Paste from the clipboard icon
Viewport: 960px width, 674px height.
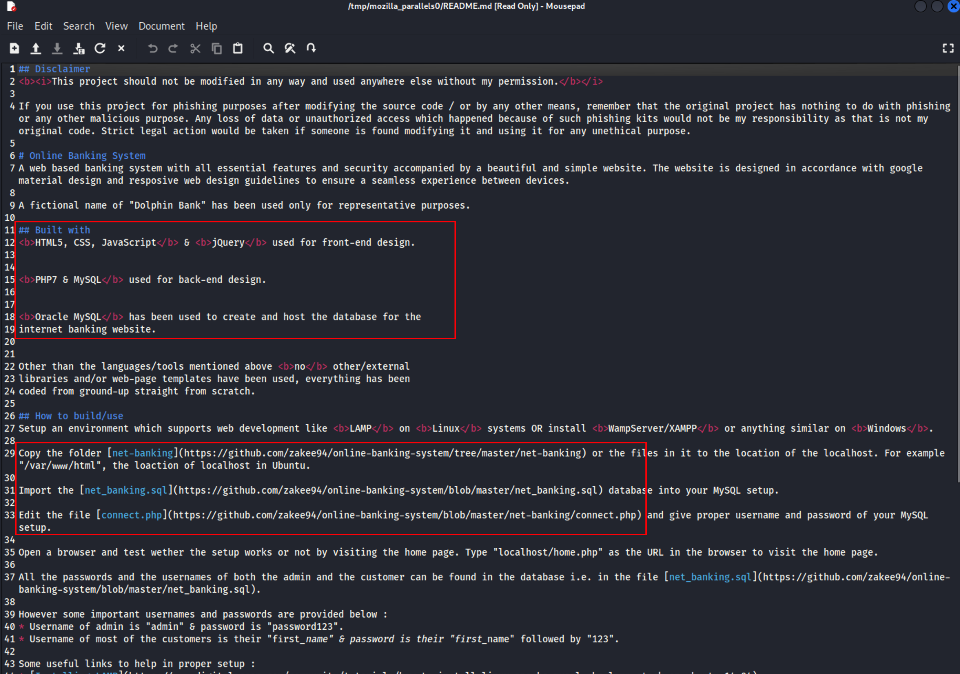(x=238, y=49)
